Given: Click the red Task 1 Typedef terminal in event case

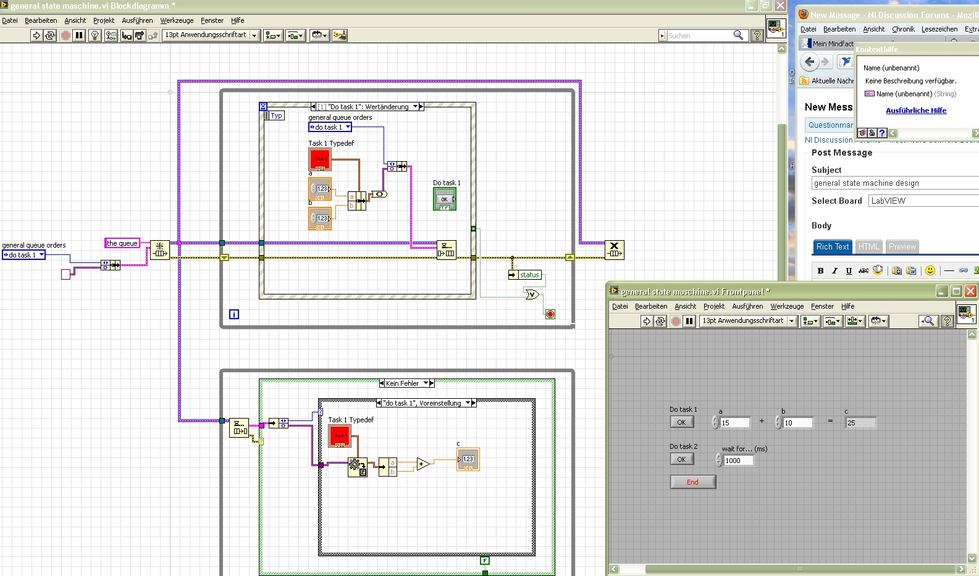Looking at the screenshot, I should click(x=320, y=159).
